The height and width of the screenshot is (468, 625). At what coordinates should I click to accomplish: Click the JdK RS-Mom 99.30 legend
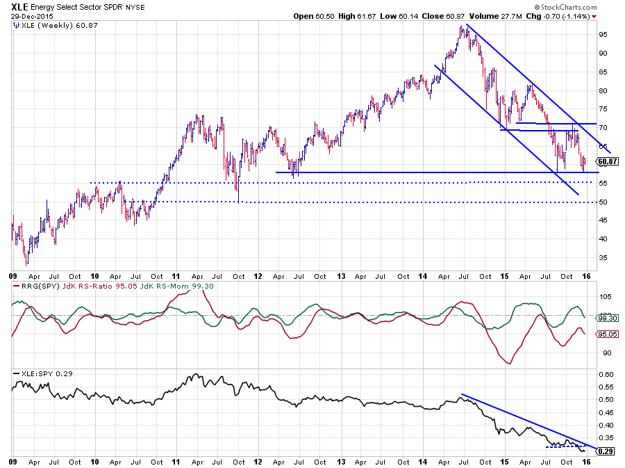tap(176, 287)
